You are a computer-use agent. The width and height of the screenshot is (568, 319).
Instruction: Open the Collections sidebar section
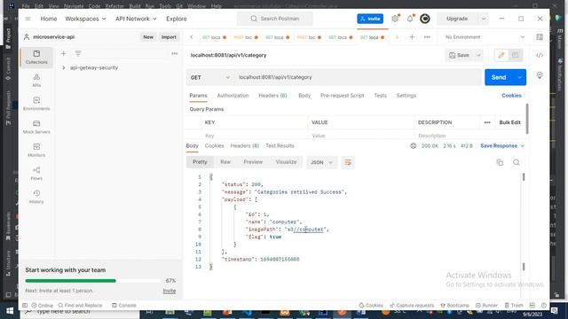click(36, 57)
